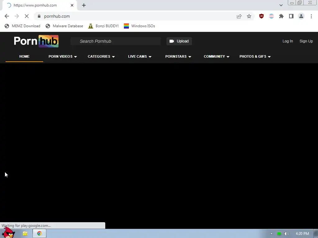Open the Chrome profile avatar

(301, 16)
